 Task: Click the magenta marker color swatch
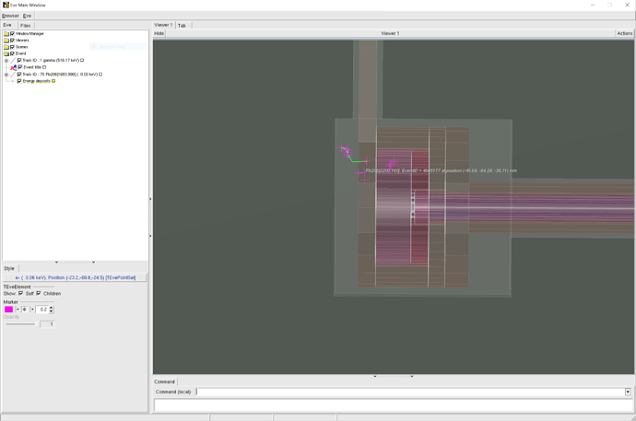pos(8,310)
